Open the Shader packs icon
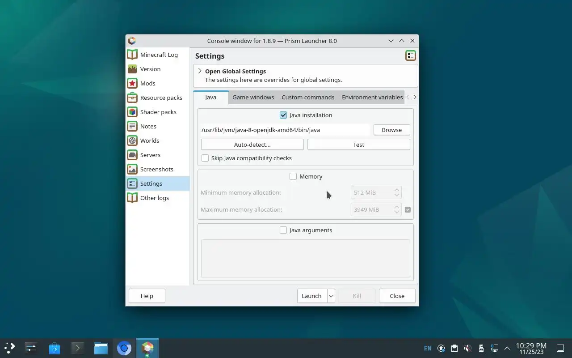The image size is (572, 358). click(x=132, y=112)
